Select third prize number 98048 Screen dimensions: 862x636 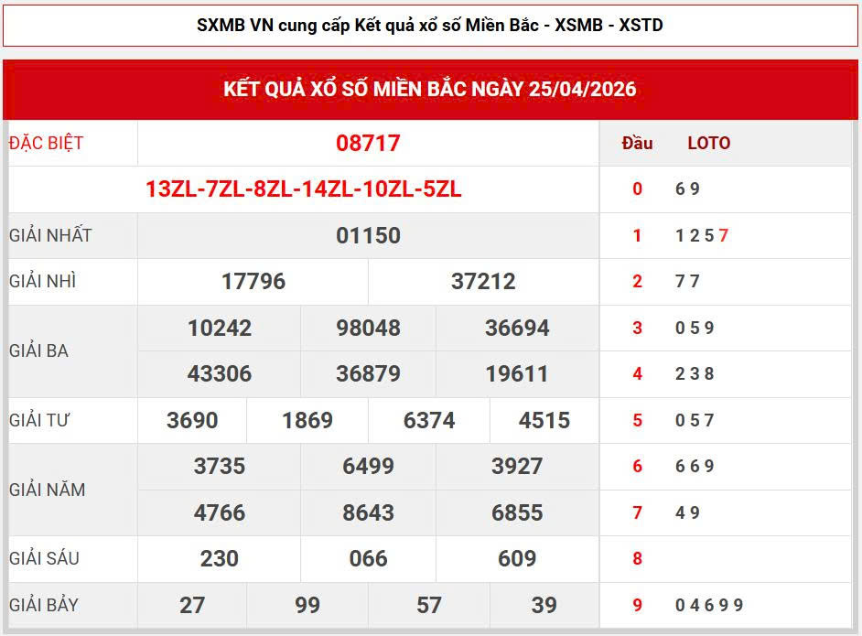368,329
